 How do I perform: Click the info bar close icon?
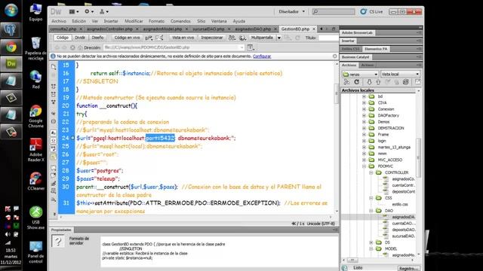point(335,56)
